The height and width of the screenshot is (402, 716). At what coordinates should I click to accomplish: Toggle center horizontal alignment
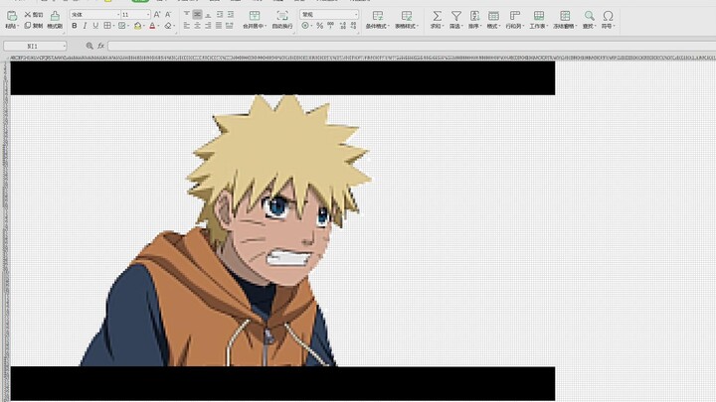pyautogui.click(x=197, y=26)
